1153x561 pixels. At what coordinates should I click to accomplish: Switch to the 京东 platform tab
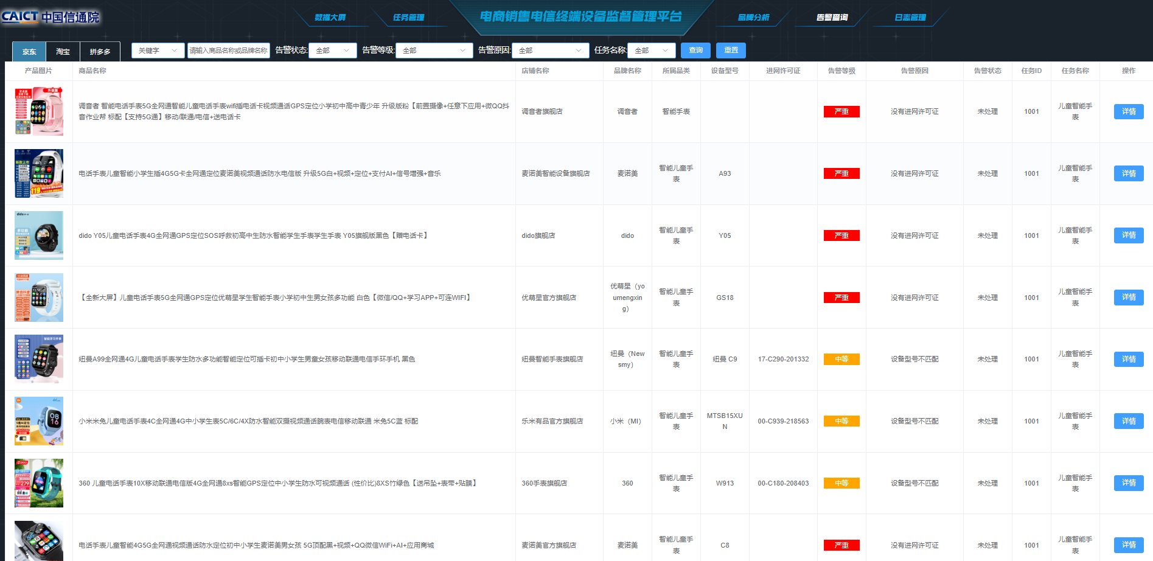tap(29, 52)
